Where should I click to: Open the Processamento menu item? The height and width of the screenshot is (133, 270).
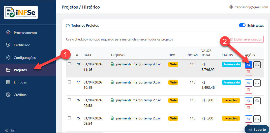point(25,33)
